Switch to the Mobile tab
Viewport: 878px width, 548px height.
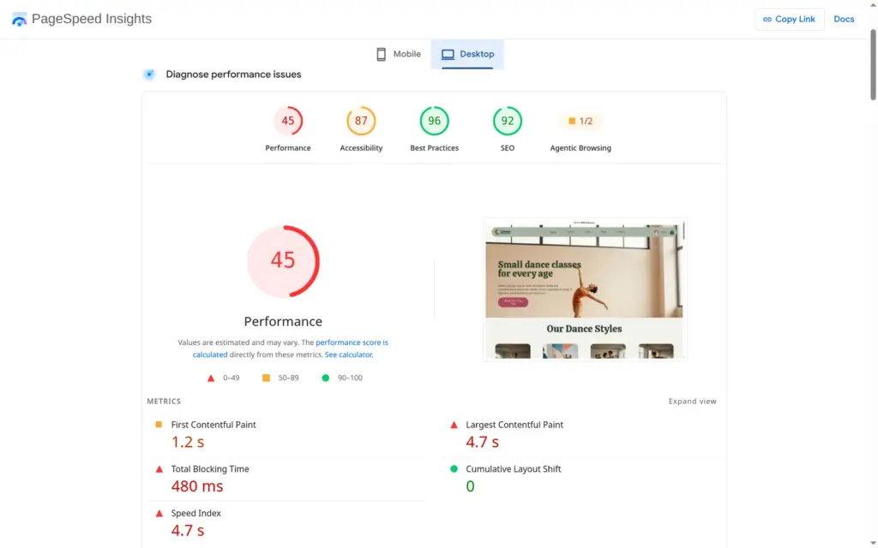[398, 54]
